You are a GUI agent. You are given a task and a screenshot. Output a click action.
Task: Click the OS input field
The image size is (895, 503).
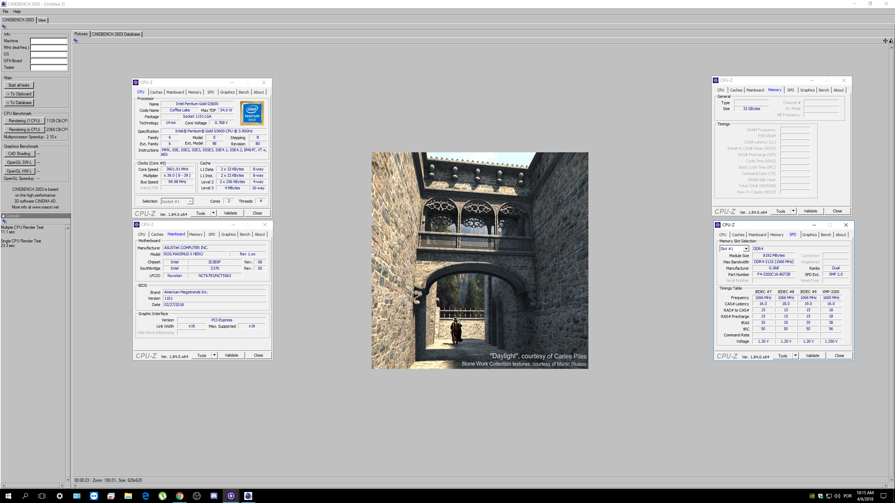tap(49, 54)
